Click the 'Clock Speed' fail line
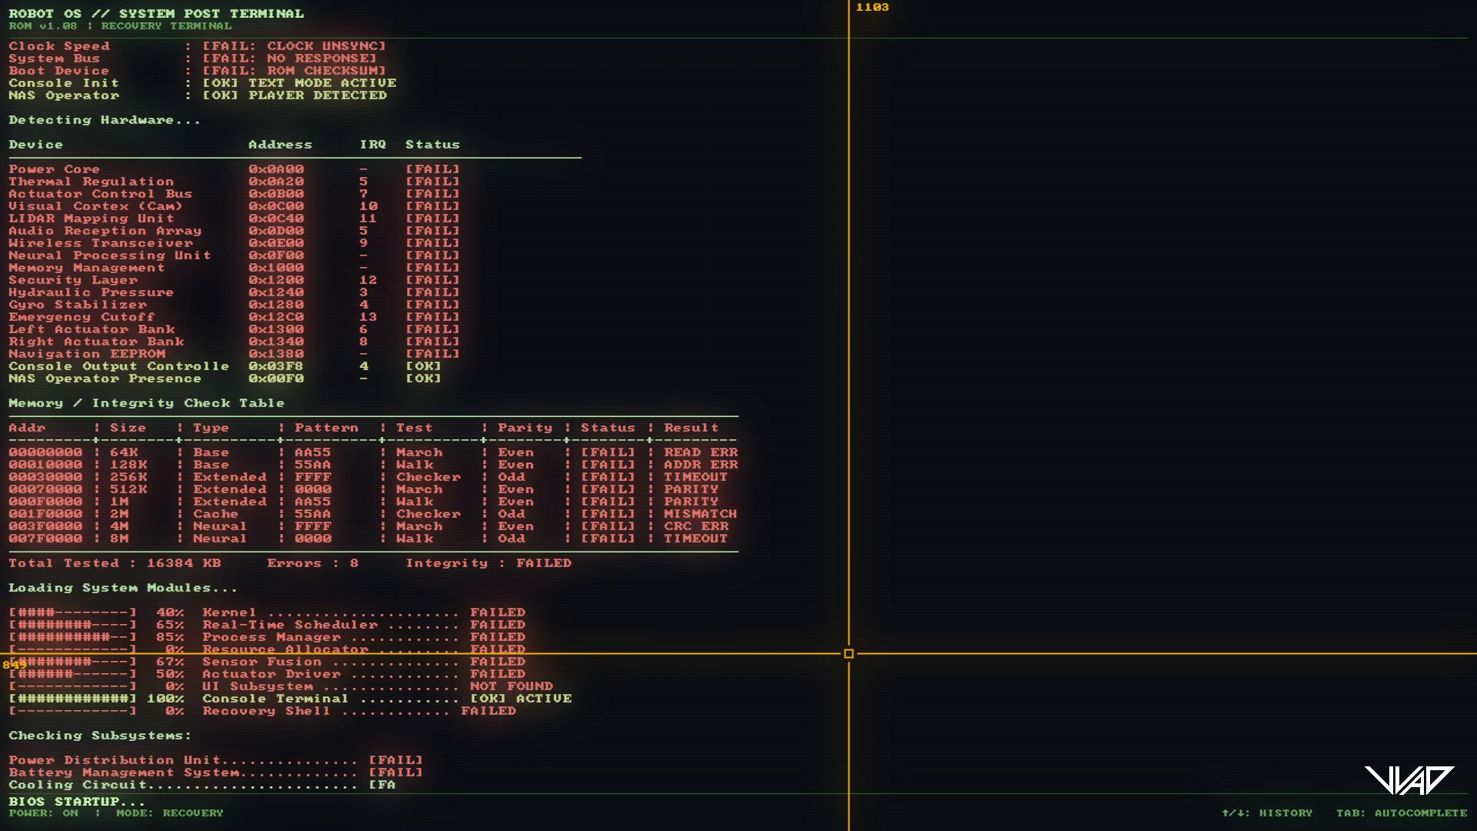1477x831 pixels. tap(198, 46)
